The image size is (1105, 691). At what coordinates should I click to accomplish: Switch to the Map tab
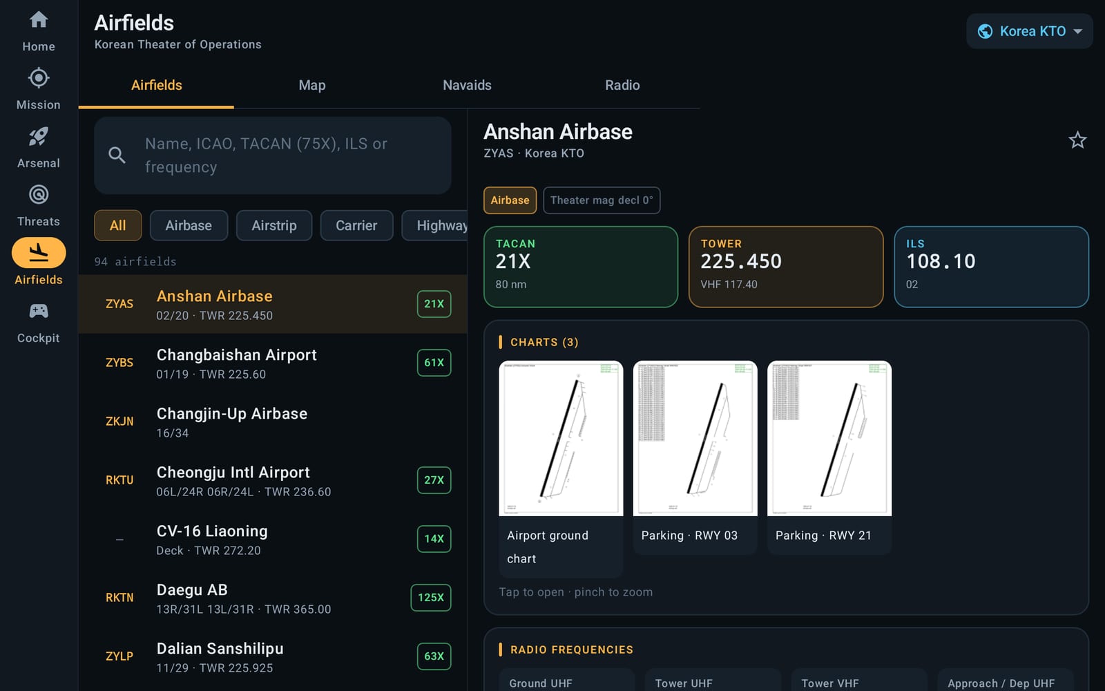pos(311,85)
